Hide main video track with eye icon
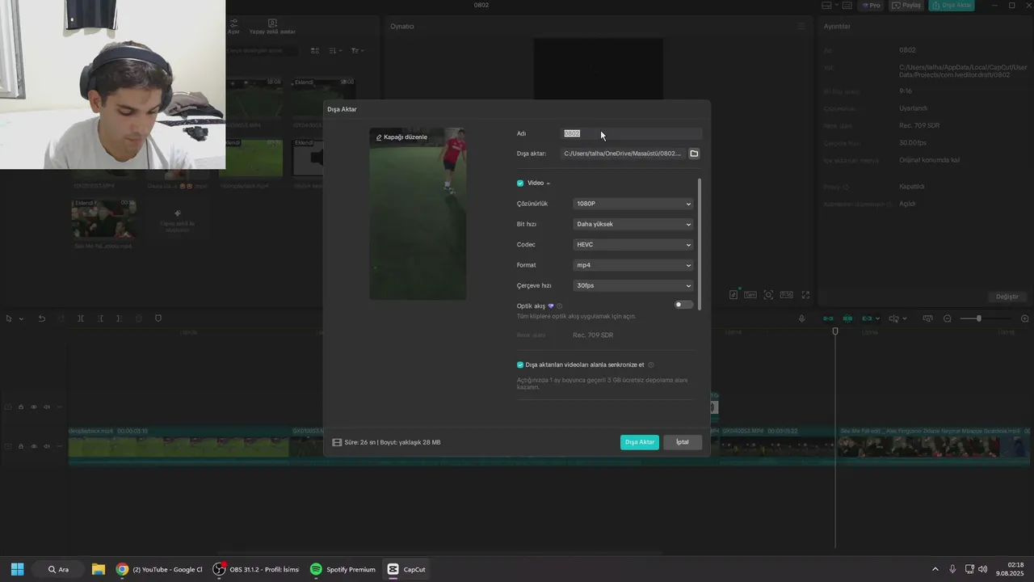 (34, 446)
